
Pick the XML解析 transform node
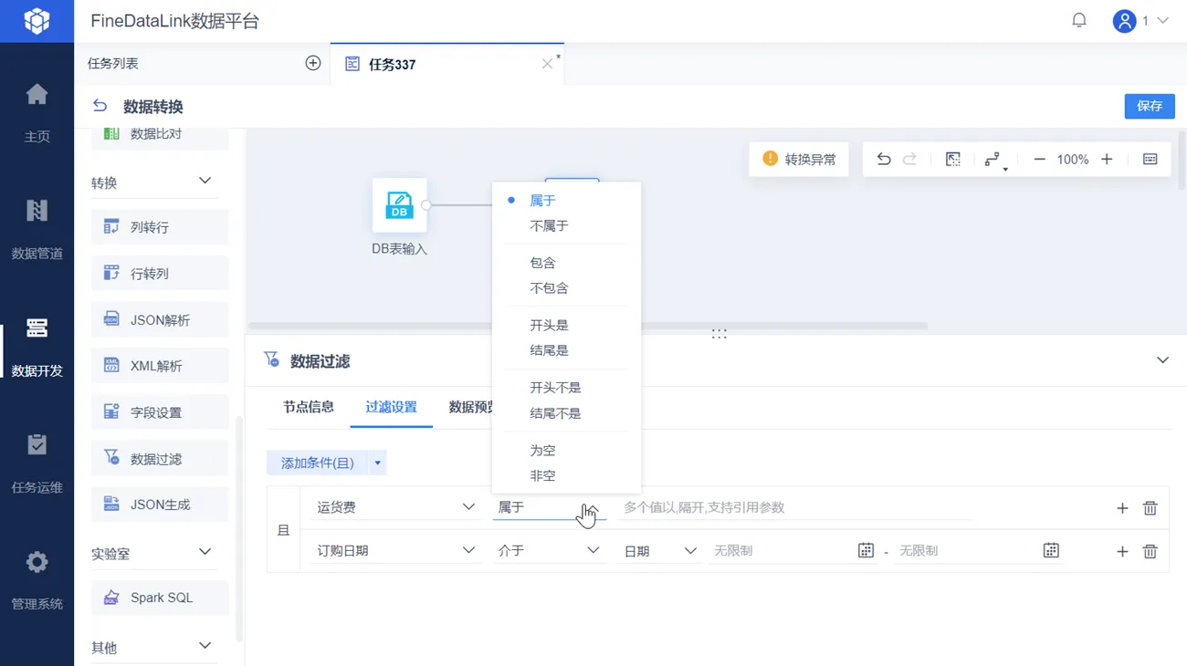pos(159,365)
